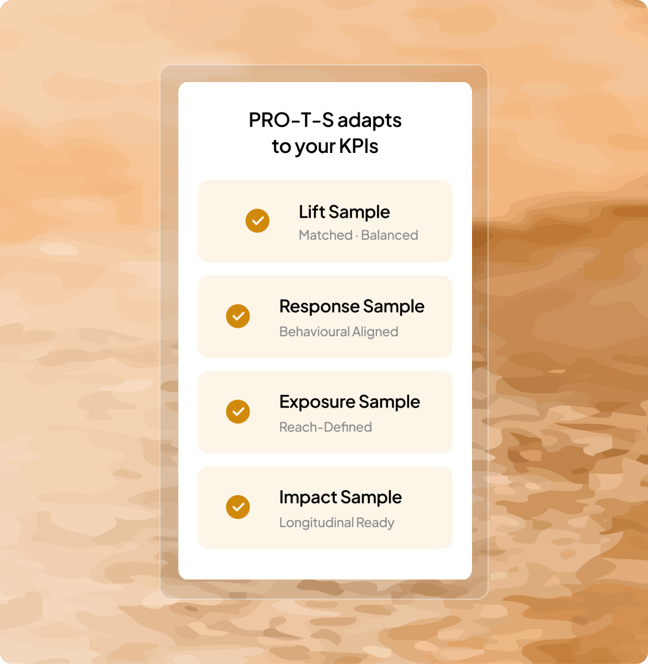
Task: Click the Behavioural Aligned subtitle
Action: (339, 331)
